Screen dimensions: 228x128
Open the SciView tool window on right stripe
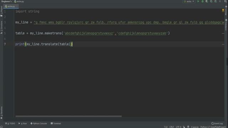226,11
